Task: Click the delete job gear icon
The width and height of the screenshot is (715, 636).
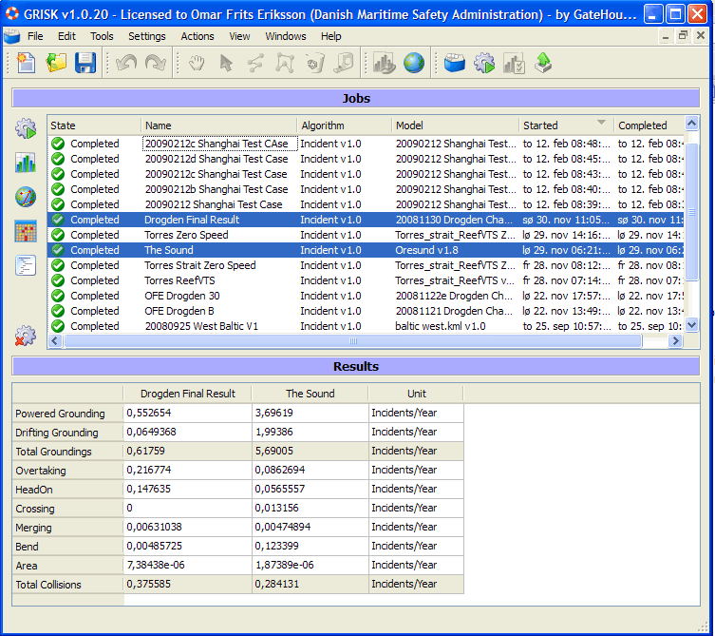Action: click(26, 335)
